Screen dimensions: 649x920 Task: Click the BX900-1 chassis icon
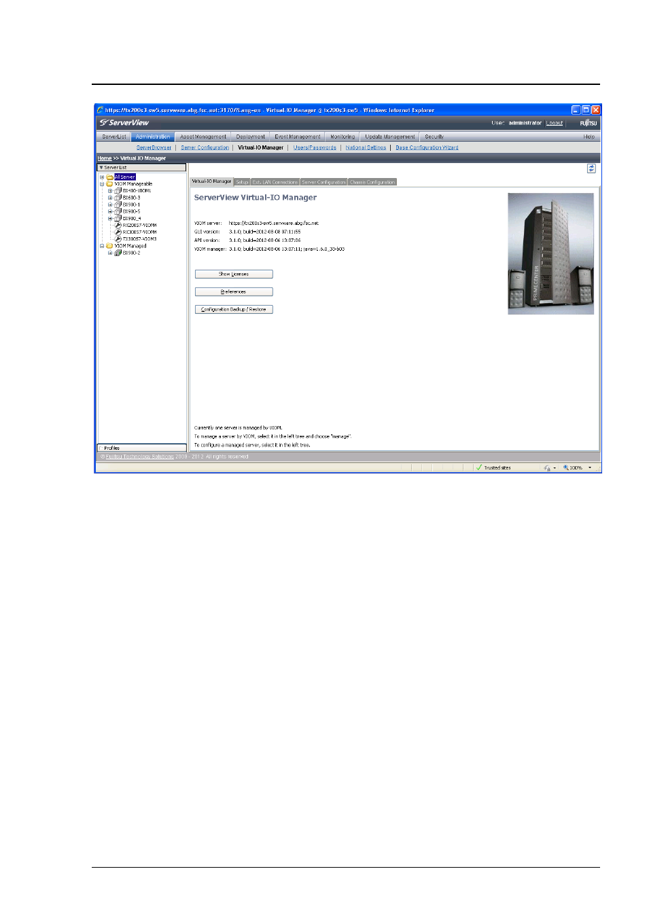coord(118,205)
